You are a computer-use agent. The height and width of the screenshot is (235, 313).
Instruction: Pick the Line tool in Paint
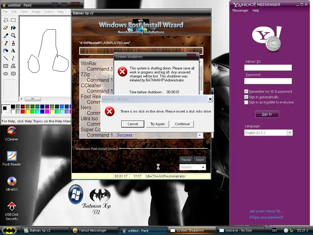6,58
